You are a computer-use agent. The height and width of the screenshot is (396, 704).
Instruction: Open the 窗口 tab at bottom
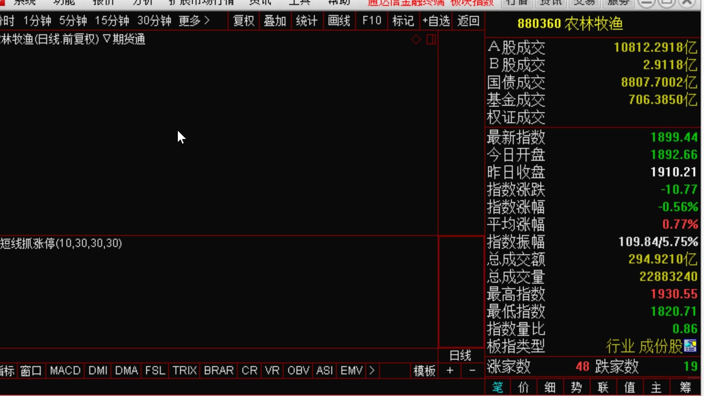tap(31, 371)
